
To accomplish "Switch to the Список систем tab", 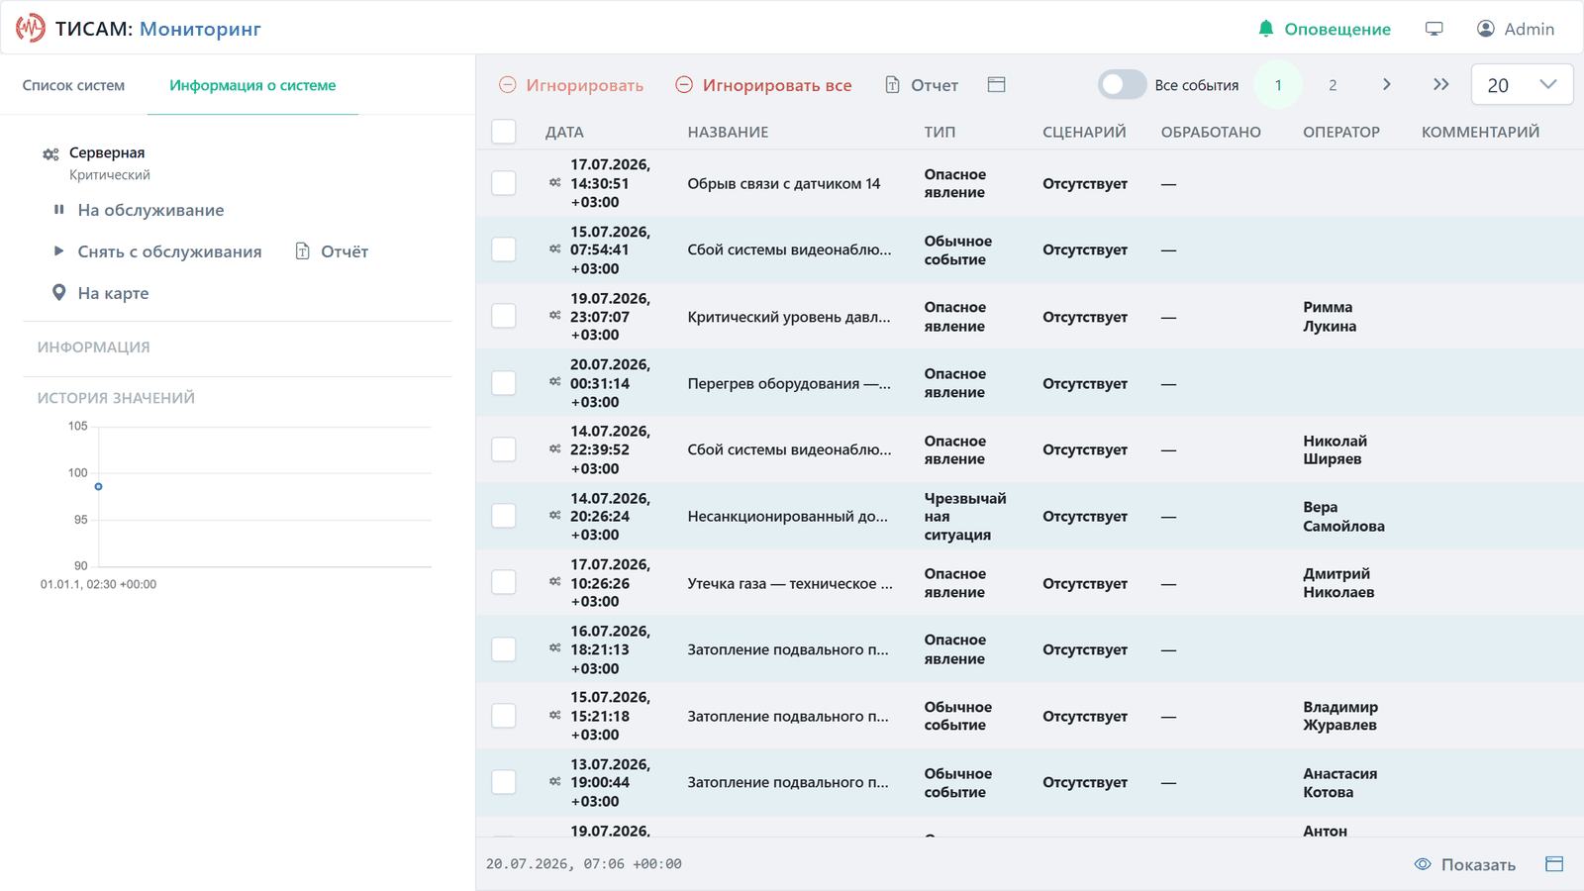I will pos(74,85).
